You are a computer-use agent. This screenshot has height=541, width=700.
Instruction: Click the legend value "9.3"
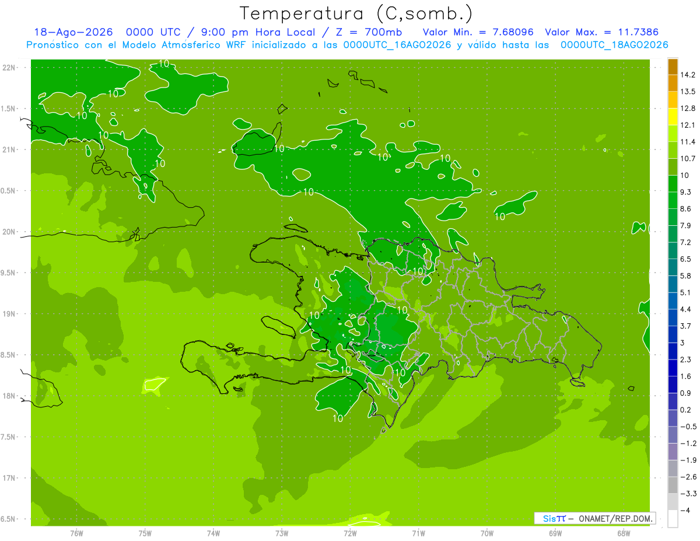[686, 191]
